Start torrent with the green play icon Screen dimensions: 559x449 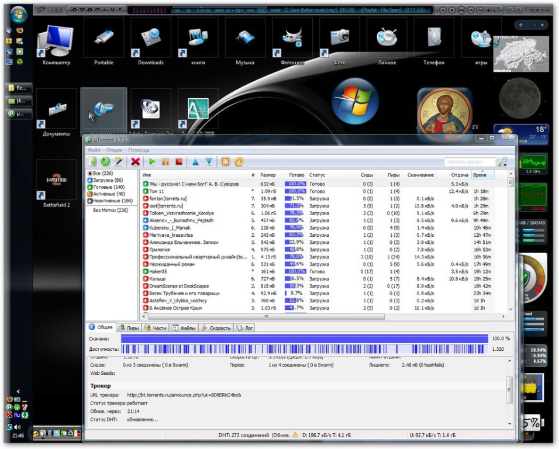click(152, 161)
